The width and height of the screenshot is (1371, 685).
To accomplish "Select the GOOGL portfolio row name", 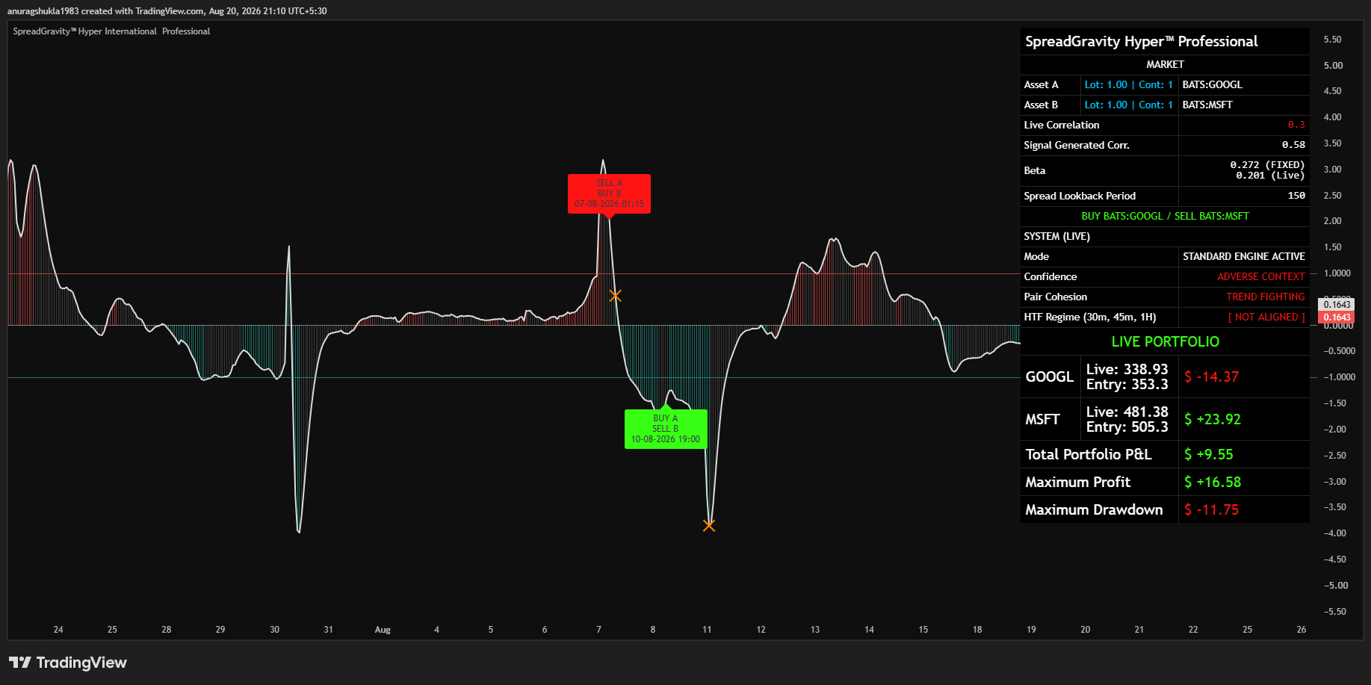I will tap(1049, 377).
